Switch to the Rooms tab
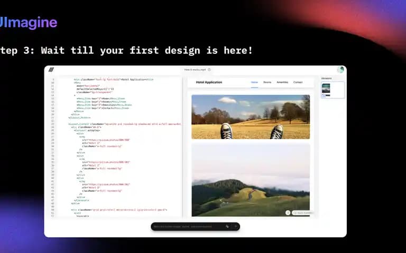 267,82
